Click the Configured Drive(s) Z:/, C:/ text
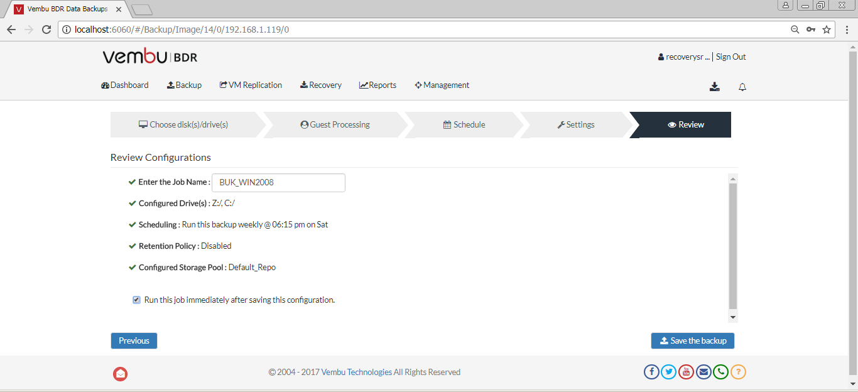The height and width of the screenshot is (392, 858). [187, 204]
